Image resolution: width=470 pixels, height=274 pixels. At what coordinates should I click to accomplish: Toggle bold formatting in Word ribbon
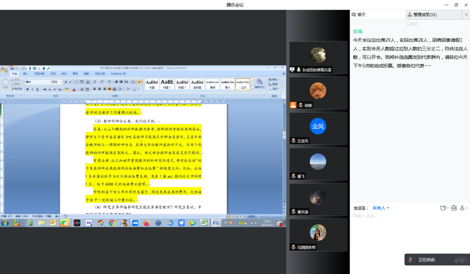(28, 89)
